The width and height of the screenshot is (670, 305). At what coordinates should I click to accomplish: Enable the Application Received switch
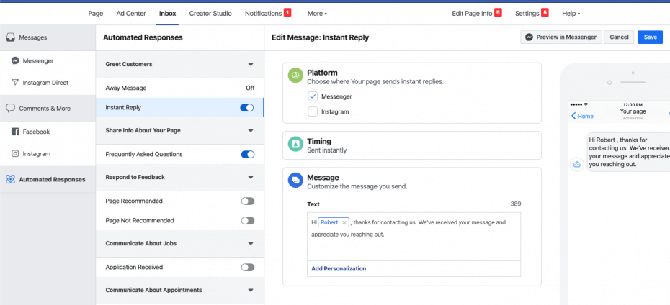click(x=248, y=268)
